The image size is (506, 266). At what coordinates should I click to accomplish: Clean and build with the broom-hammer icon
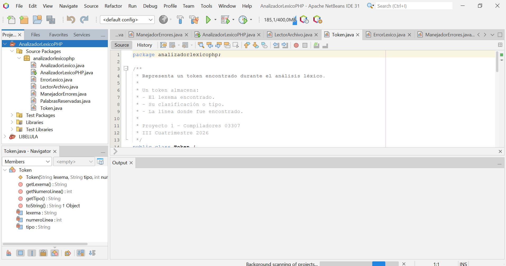(x=194, y=20)
